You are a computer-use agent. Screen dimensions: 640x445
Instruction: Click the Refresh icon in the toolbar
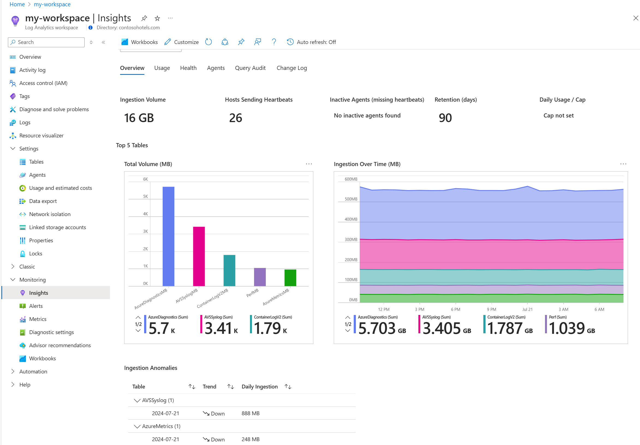tap(208, 42)
